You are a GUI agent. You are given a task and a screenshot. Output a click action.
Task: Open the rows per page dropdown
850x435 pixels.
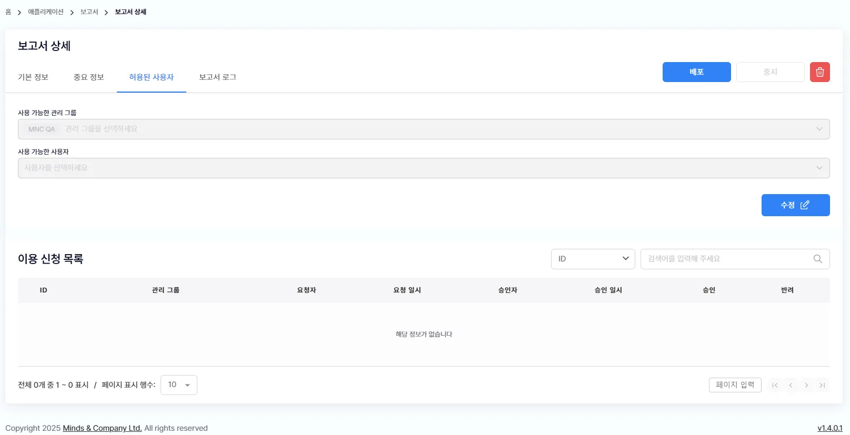pos(178,385)
